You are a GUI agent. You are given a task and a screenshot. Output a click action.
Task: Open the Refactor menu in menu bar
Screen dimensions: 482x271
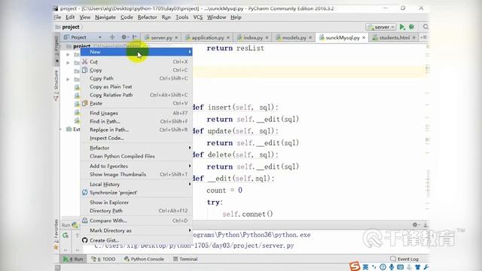click(x=147, y=17)
